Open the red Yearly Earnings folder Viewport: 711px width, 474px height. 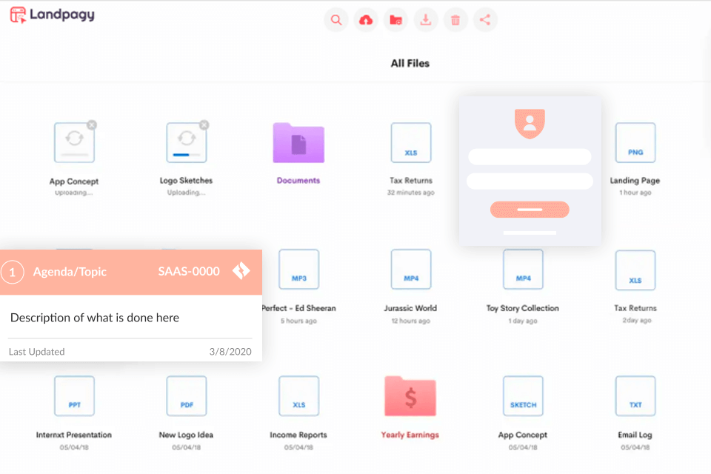tap(410, 396)
